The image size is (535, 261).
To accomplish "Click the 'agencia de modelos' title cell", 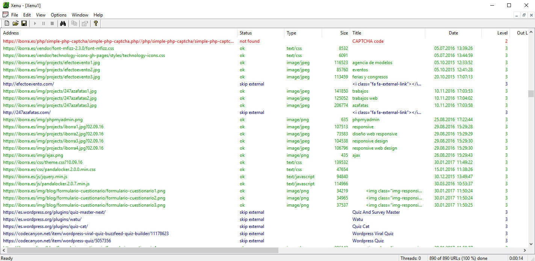I will coord(372,63).
